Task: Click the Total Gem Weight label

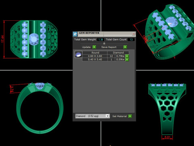Action: pyautogui.click(x=85, y=39)
